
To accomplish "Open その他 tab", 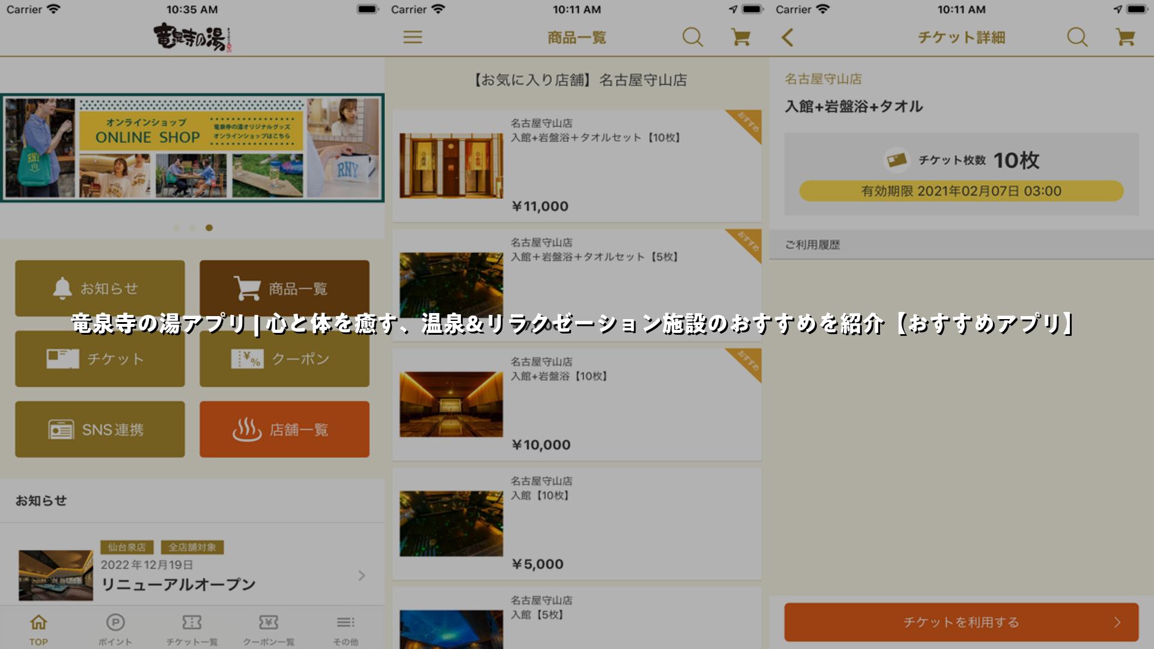I will 346,629.
